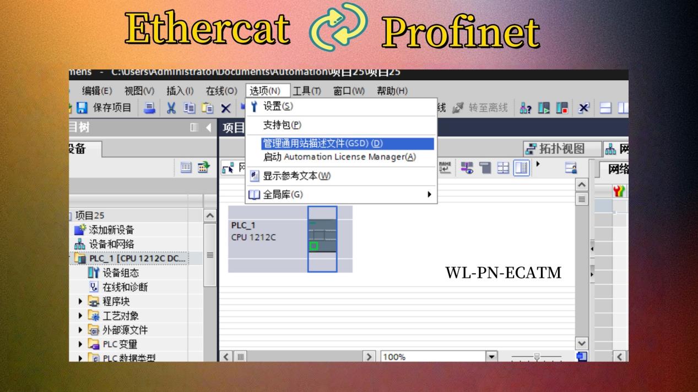Viewport: 698px width, 392px height.
Task: Open the 帮助(H) menu
Action: click(392, 91)
